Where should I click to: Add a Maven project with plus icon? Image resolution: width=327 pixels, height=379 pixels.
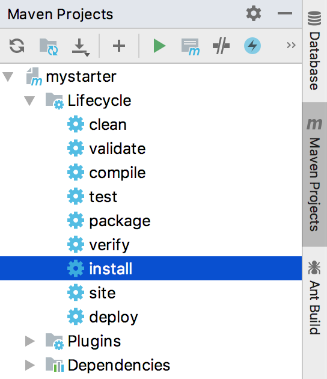click(x=119, y=46)
